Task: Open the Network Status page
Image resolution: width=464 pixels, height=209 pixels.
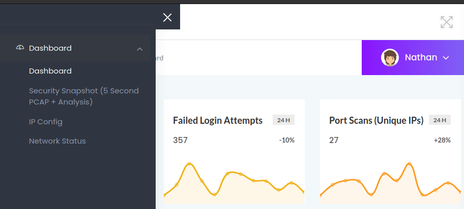Action: pos(57,141)
